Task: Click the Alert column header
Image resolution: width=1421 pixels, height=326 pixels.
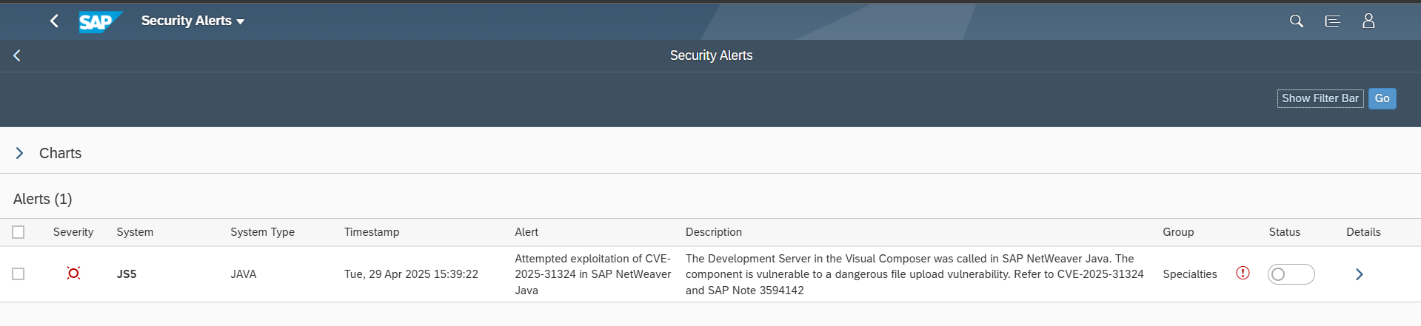Action: click(x=526, y=232)
